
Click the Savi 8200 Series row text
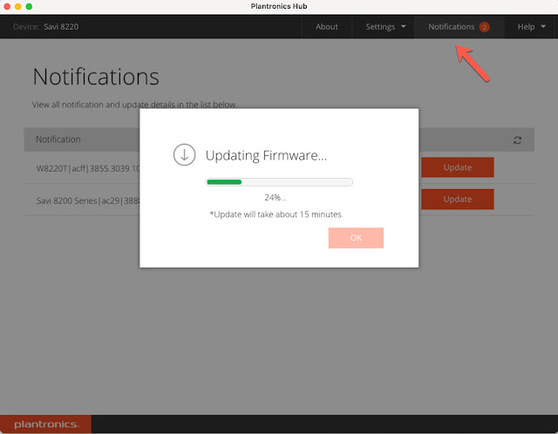[88, 200]
